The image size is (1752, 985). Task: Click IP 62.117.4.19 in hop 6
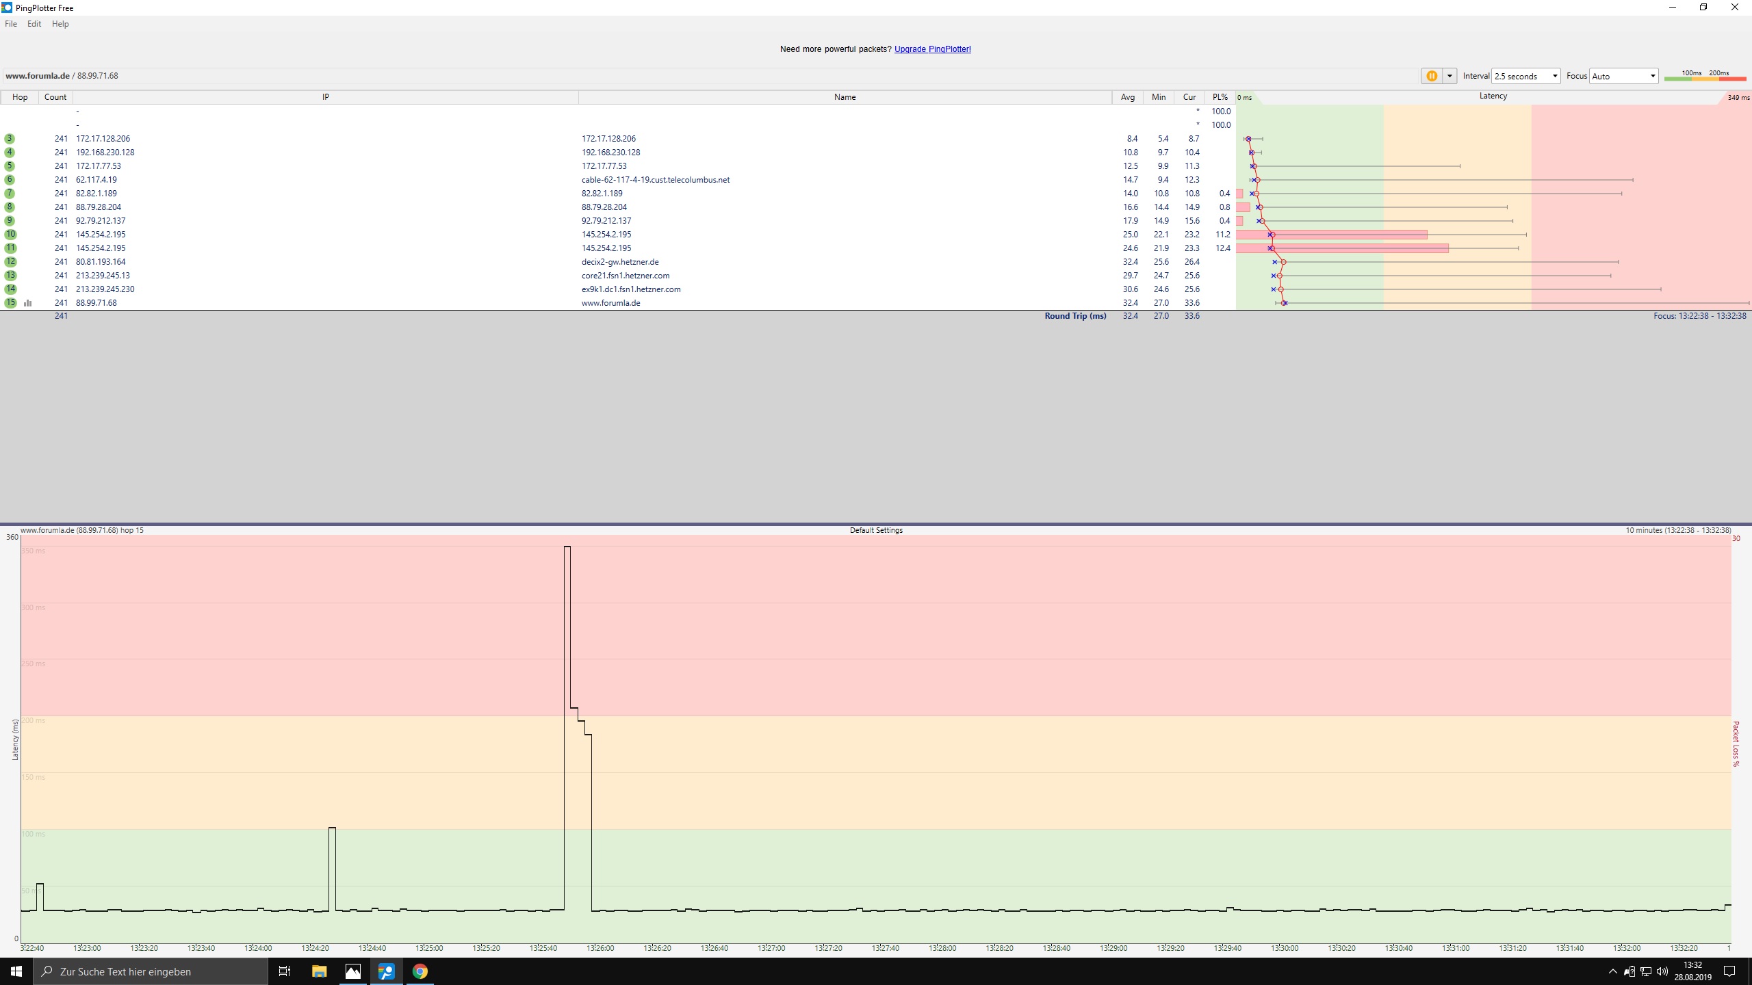(96, 180)
